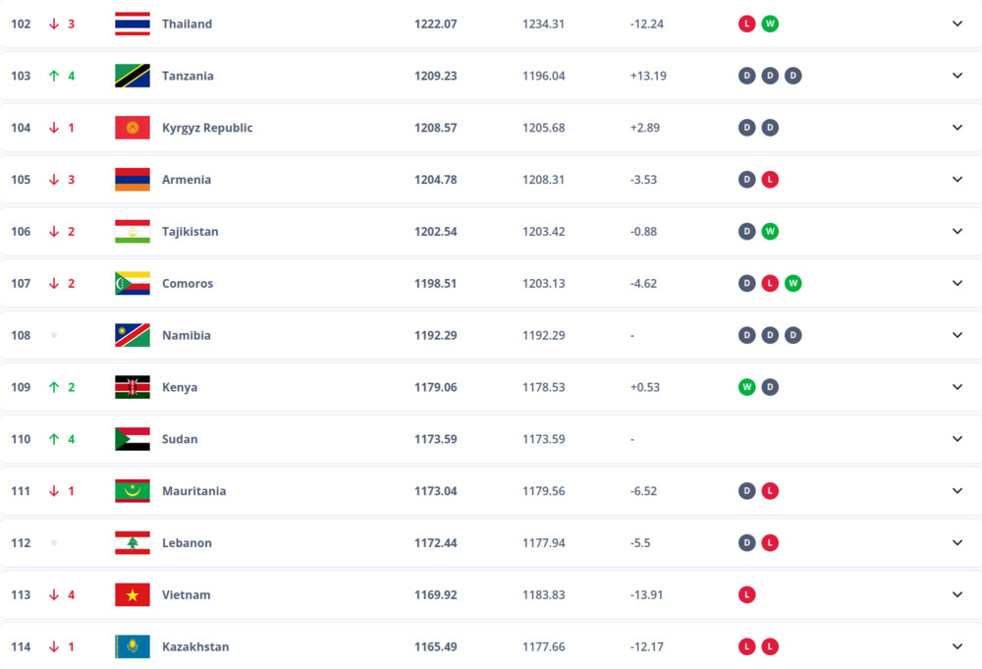This screenshot has height=669, width=982.
Task: Open the Mauritania team link
Action: 193,491
